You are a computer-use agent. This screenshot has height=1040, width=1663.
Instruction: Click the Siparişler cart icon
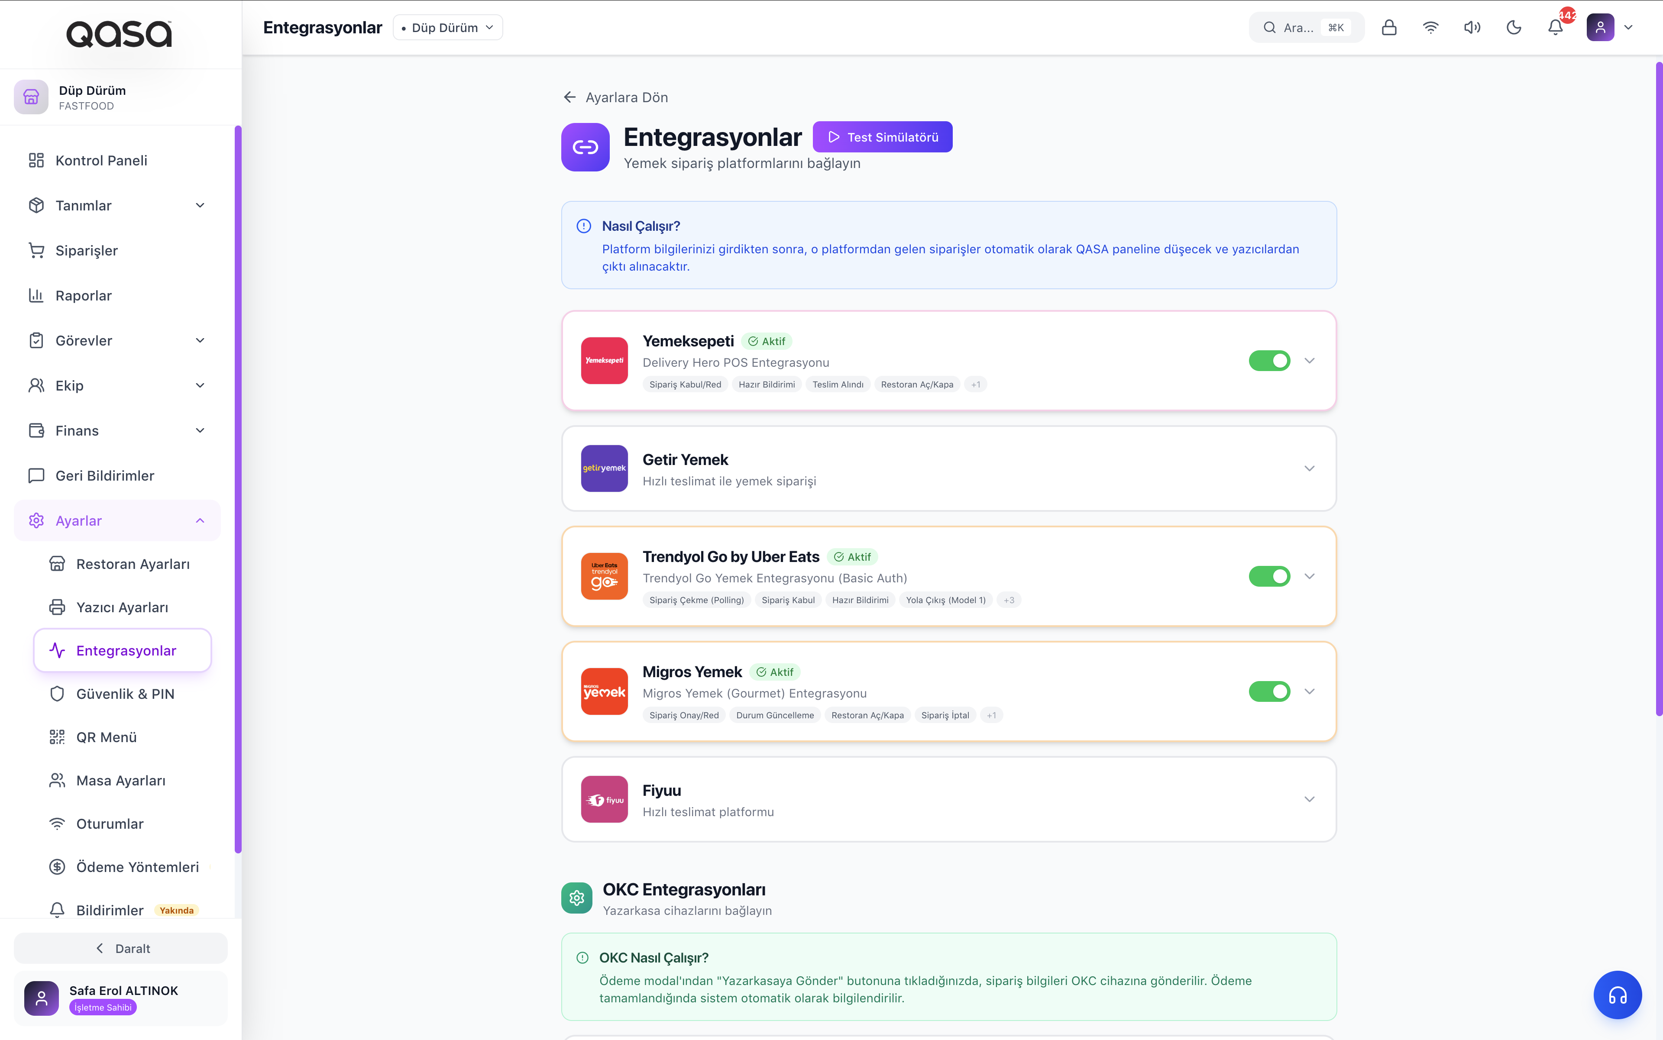click(x=36, y=250)
